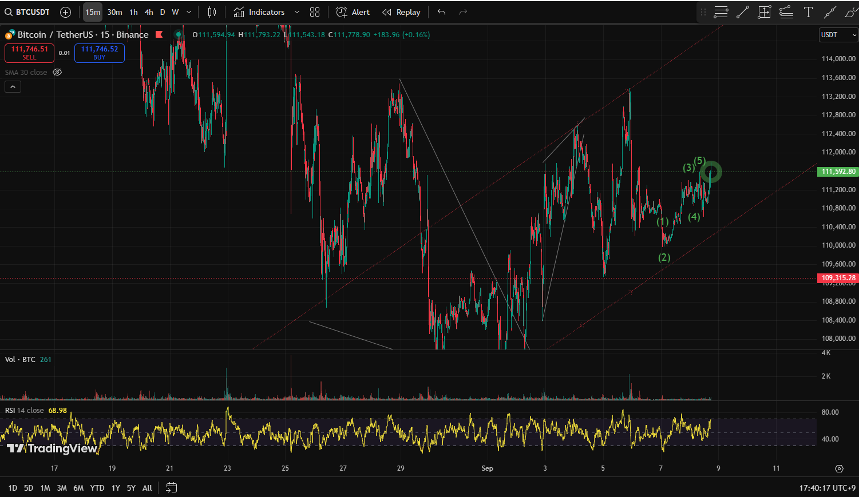The width and height of the screenshot is (859, 497).
Task: Click the (2) Elliott wave label
Action: click(x=664, y=257)
